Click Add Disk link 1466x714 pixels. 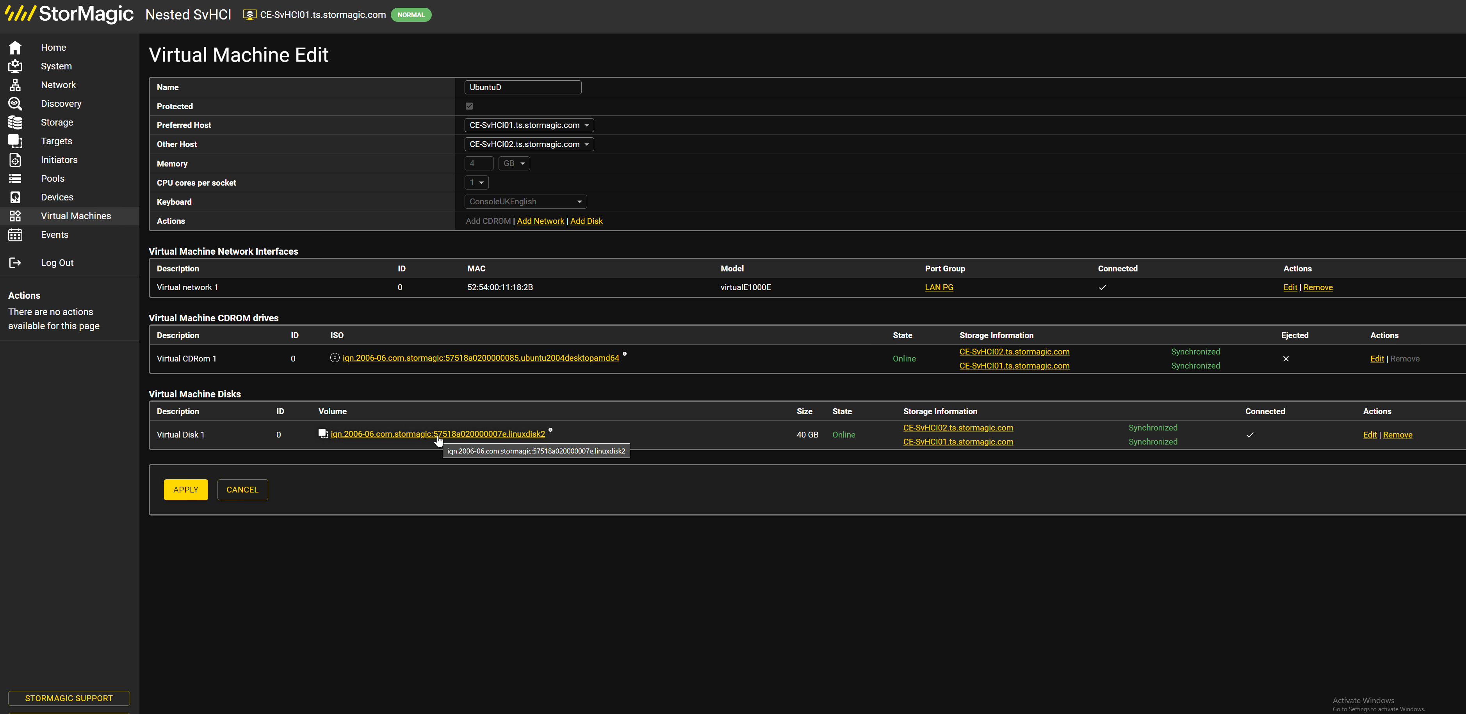tap(586, 221)
